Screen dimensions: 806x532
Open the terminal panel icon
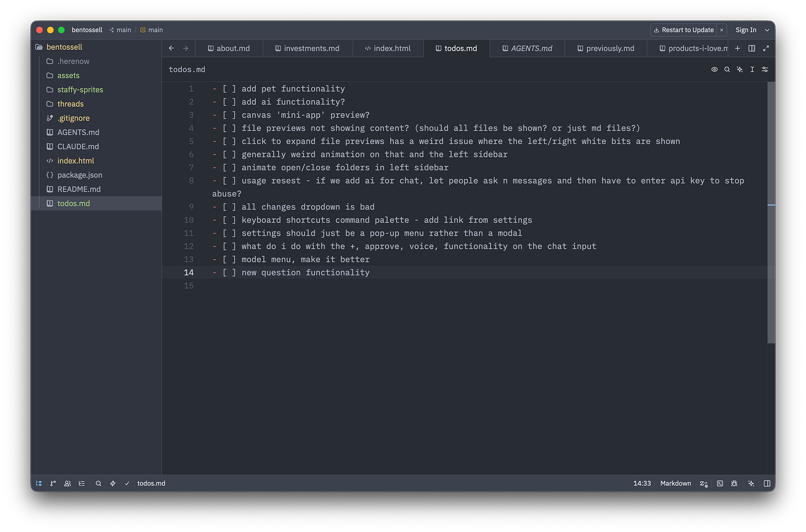[x=720, y=483]
